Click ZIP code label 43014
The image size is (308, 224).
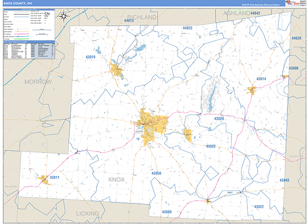261,79
